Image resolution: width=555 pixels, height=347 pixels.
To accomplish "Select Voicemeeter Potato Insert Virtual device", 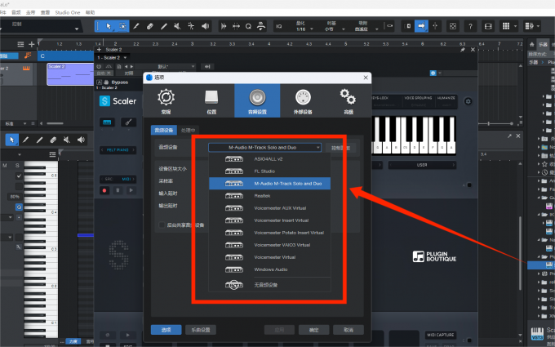I will coord(288,233).
